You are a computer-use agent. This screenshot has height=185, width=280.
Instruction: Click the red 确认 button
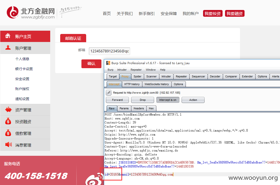pos(91,64)
